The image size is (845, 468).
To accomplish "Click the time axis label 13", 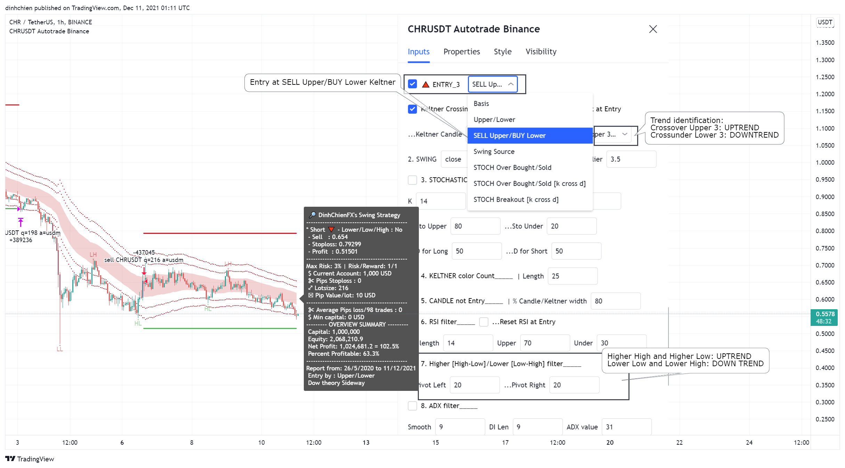I will click(366, 443).
